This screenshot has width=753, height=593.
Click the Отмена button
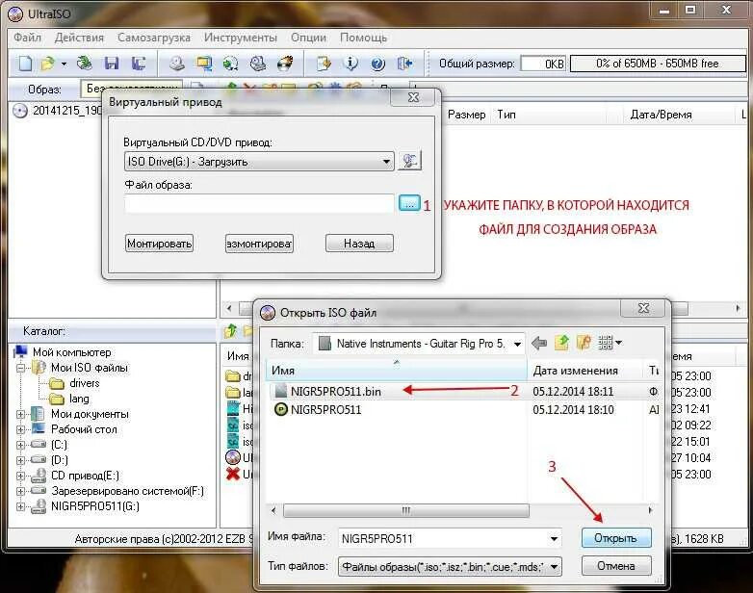616,566
